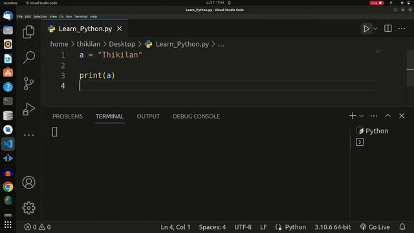Open the File menu

20,16
